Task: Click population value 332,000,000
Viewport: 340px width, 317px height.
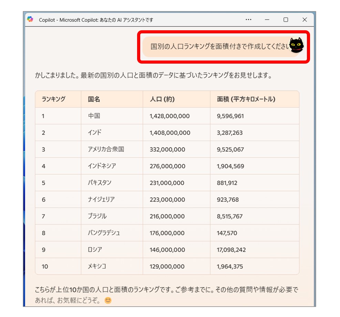Action: [x=167, y=150]
